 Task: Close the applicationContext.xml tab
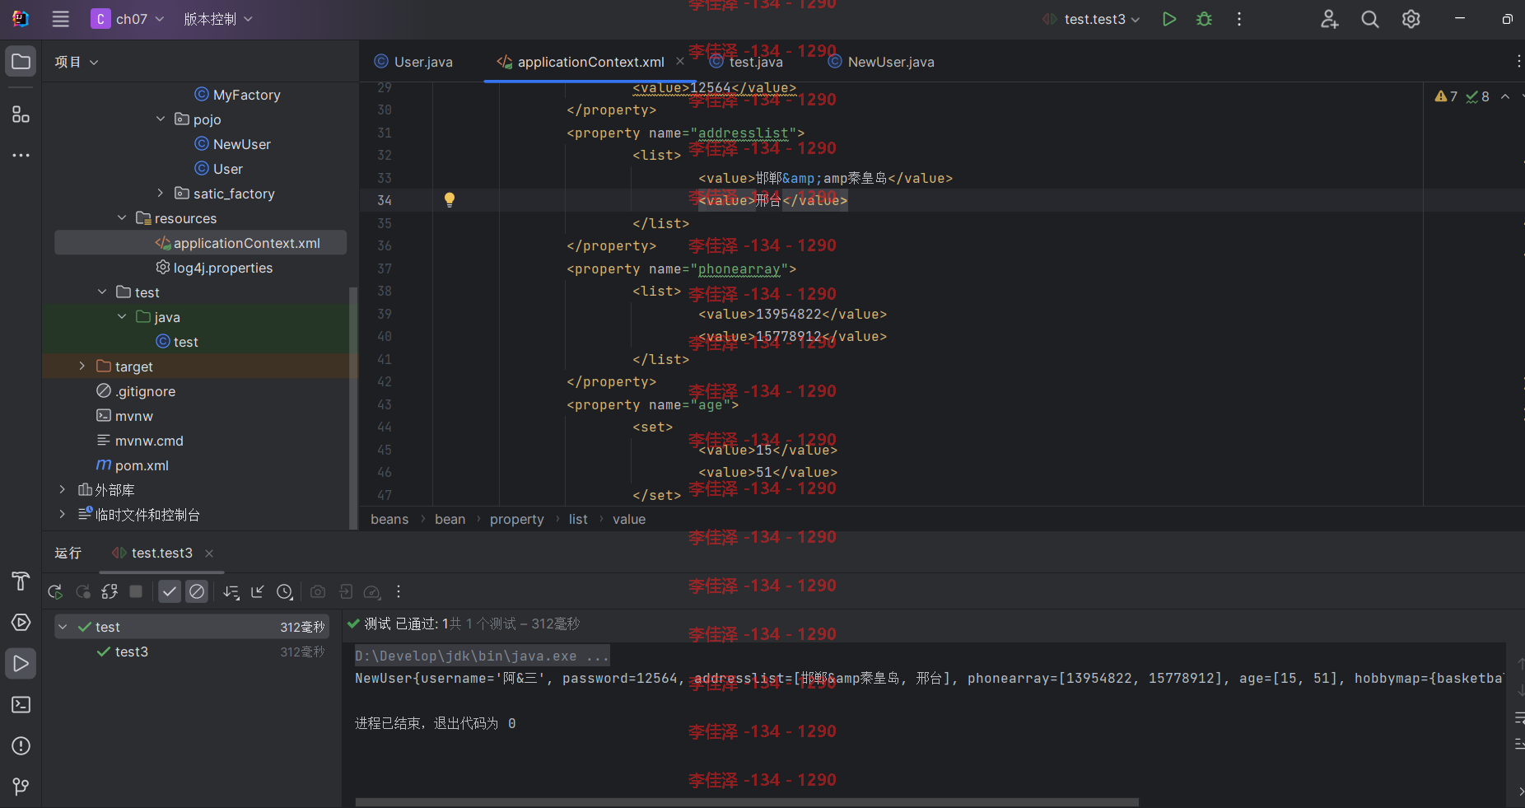pos(680,62)
